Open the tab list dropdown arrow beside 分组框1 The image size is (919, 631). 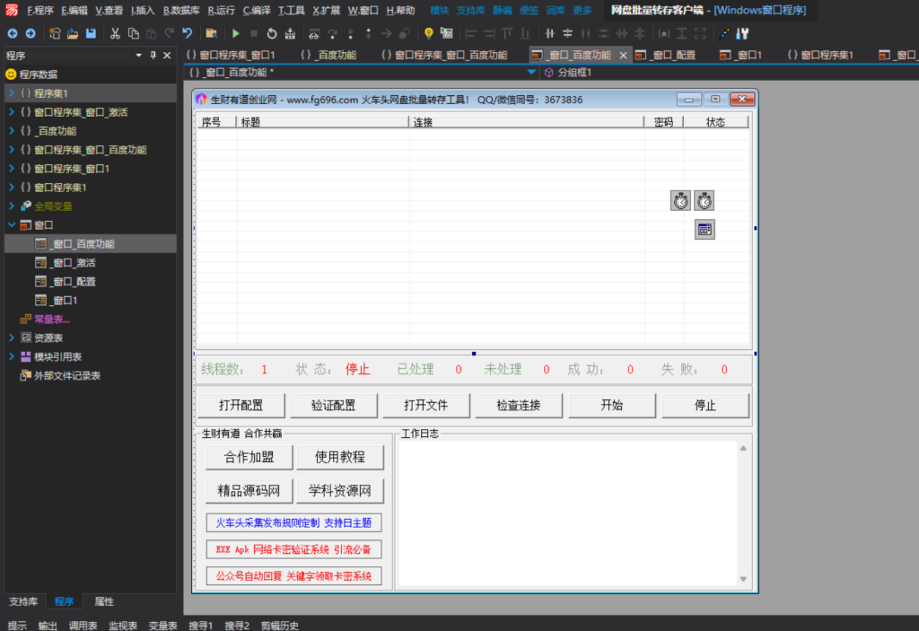coord(530,73)
